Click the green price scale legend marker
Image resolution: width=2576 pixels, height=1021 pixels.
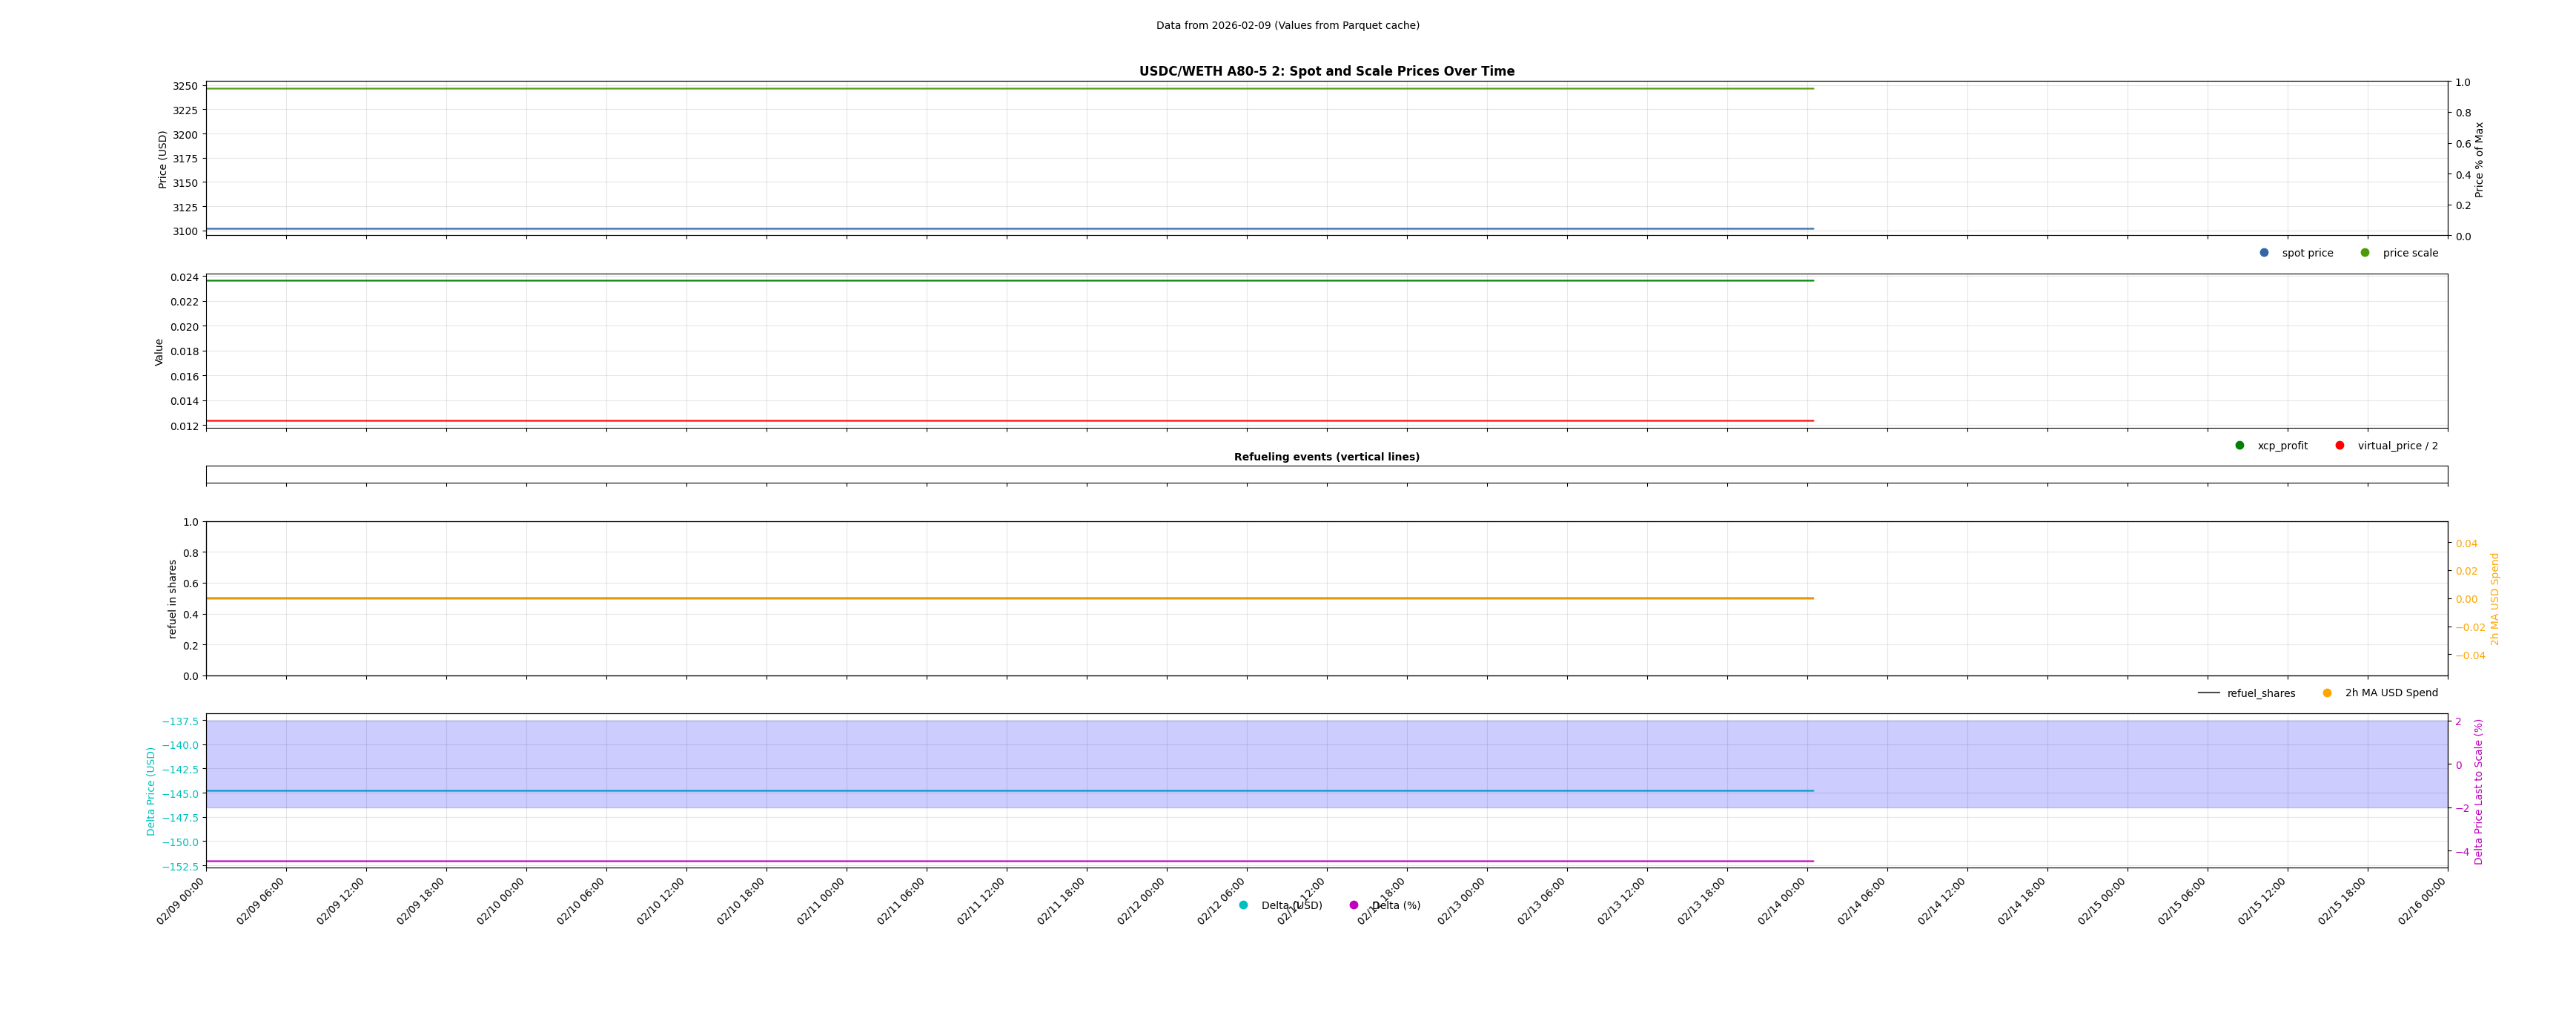point(2365,253)
